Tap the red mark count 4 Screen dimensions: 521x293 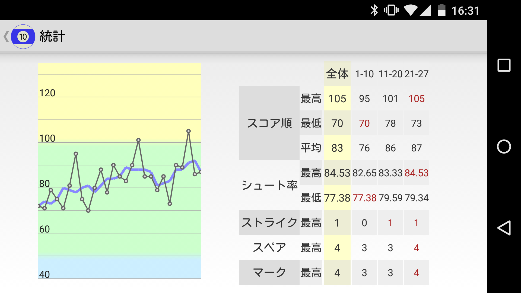tap(417, 273)
